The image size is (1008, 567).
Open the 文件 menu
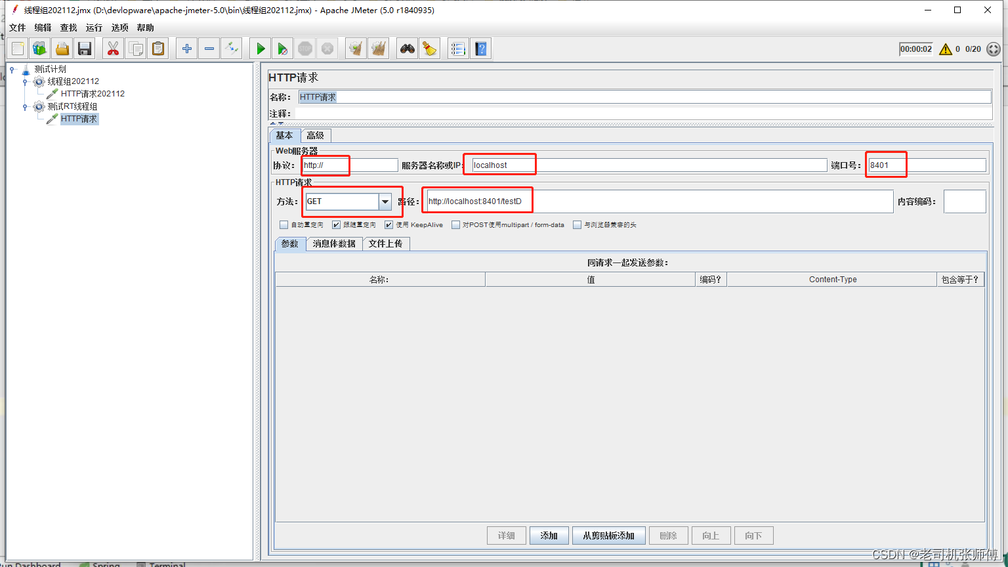tap(17, 28)
